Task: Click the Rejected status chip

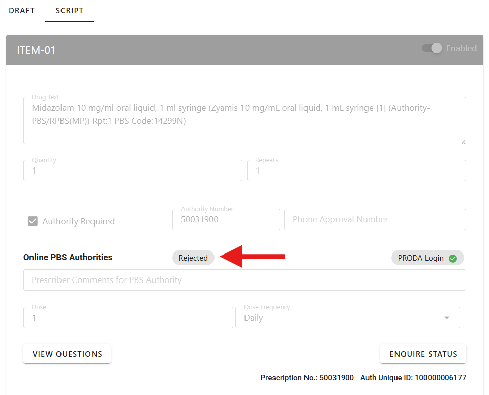Action: tap(193, 258)
